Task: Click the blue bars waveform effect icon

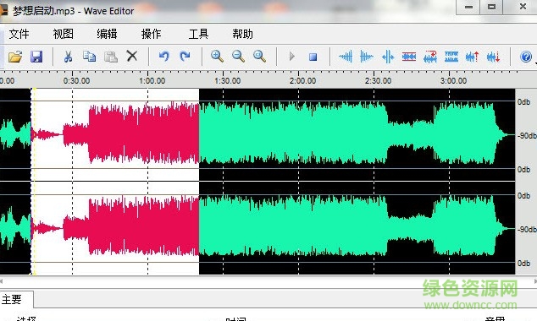Action: (x=451, y=57)
